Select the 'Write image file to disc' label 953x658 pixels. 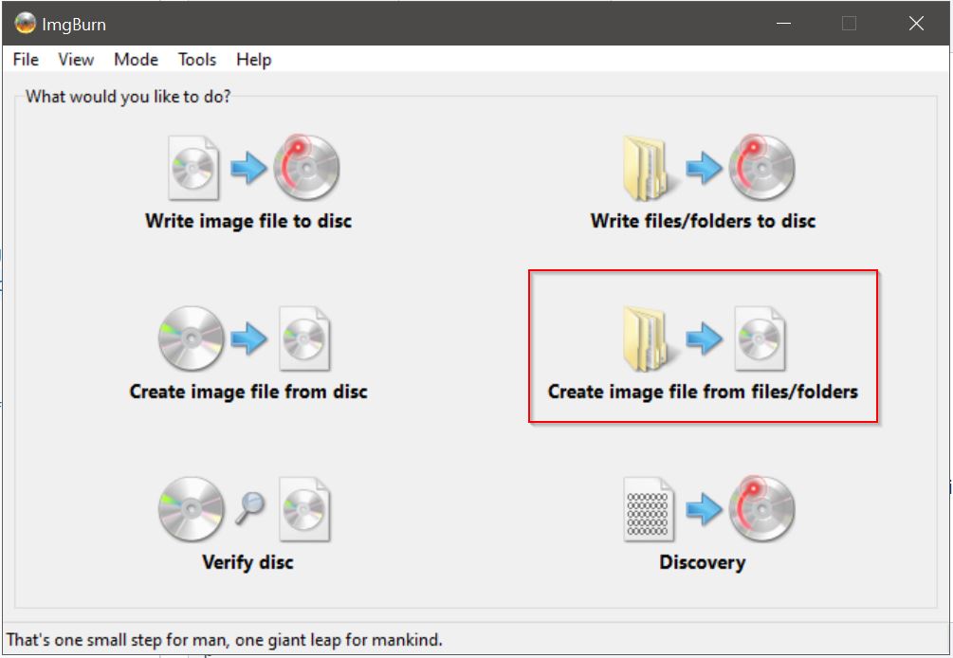tap(248, 221)
